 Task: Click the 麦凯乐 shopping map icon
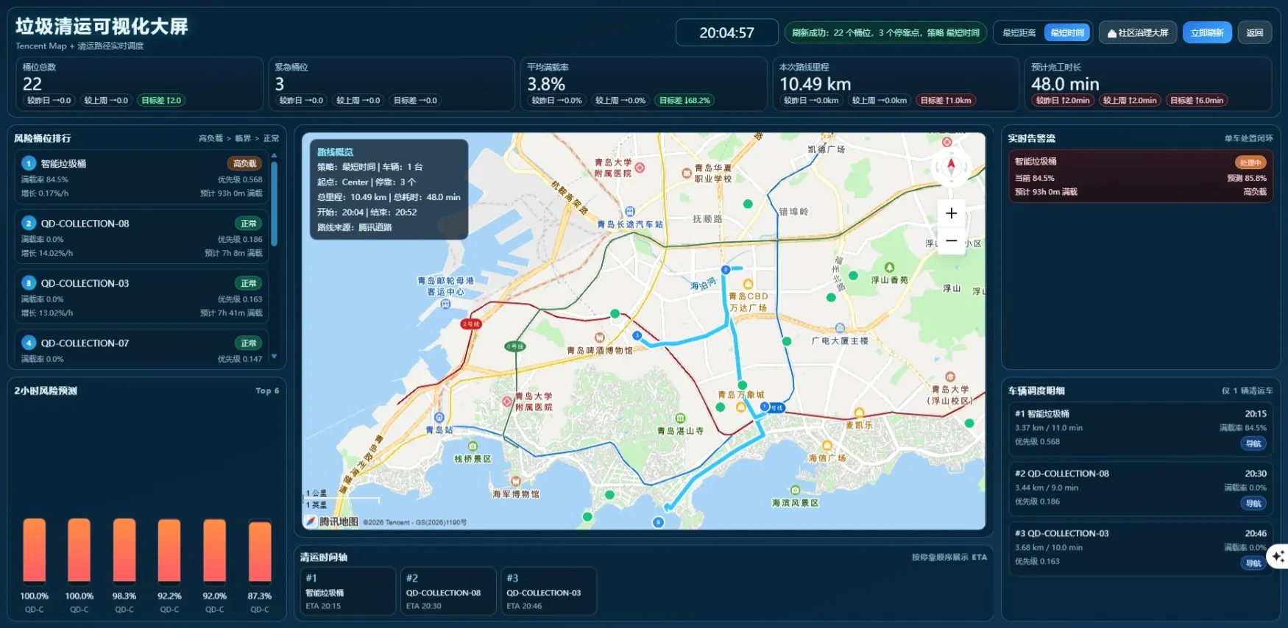[x=859, y=413]
